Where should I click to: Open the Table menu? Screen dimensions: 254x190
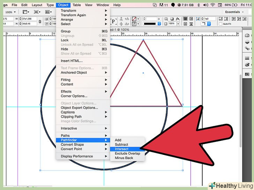click(77, 5)
